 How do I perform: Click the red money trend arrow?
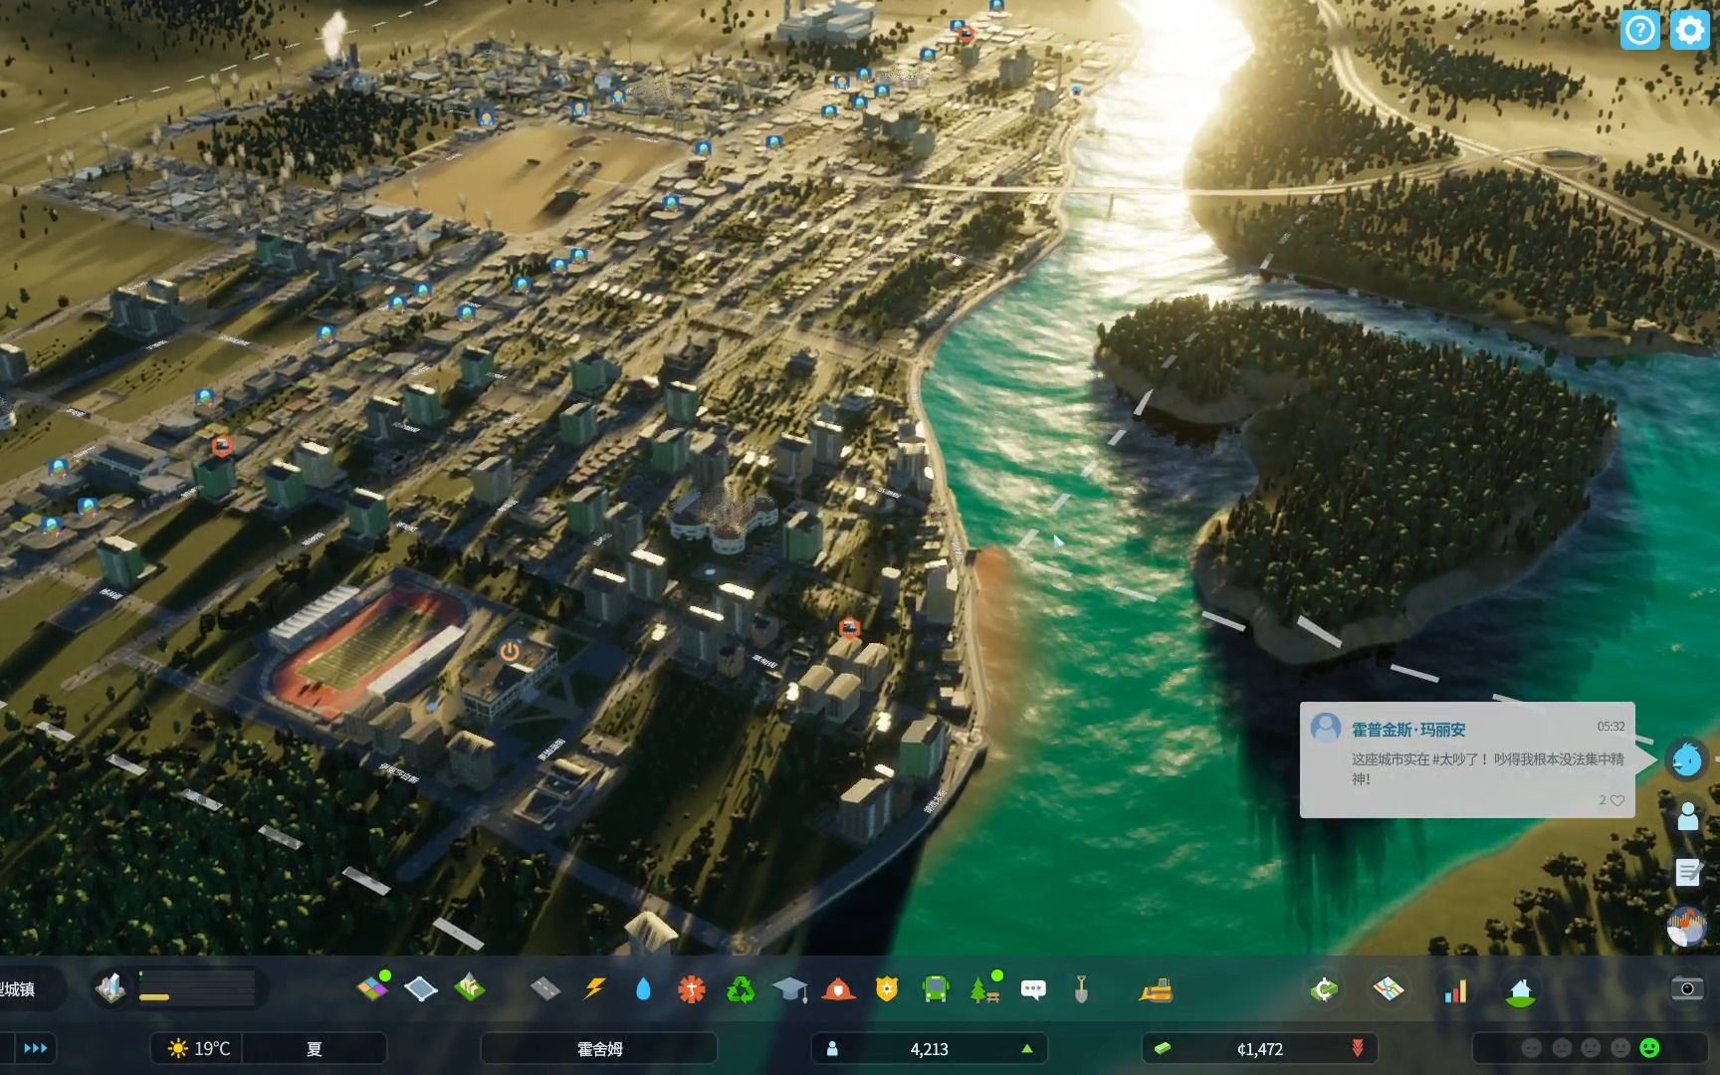click(1357, 1048)
